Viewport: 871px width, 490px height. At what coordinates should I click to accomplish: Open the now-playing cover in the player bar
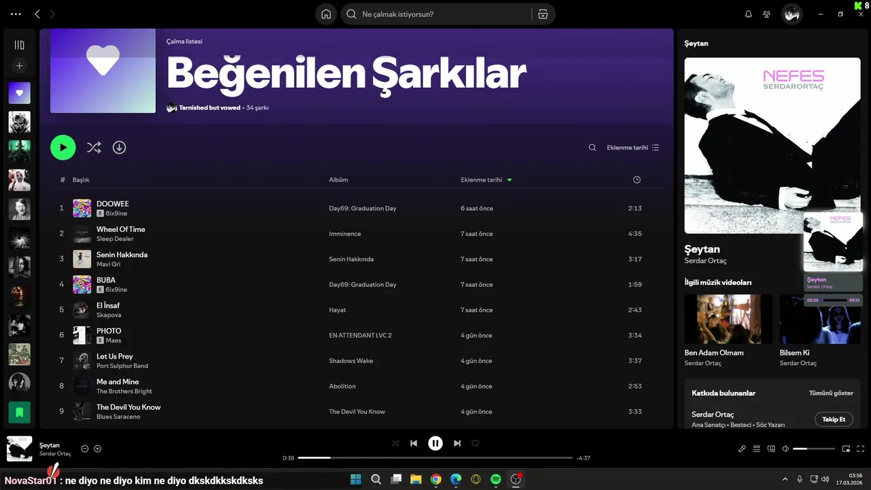[19, 448]
